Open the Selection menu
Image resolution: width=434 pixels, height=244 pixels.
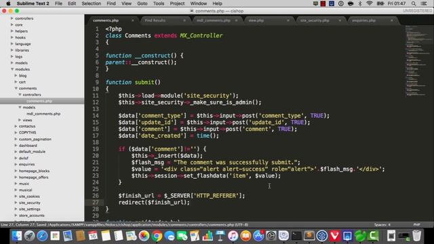91,3
